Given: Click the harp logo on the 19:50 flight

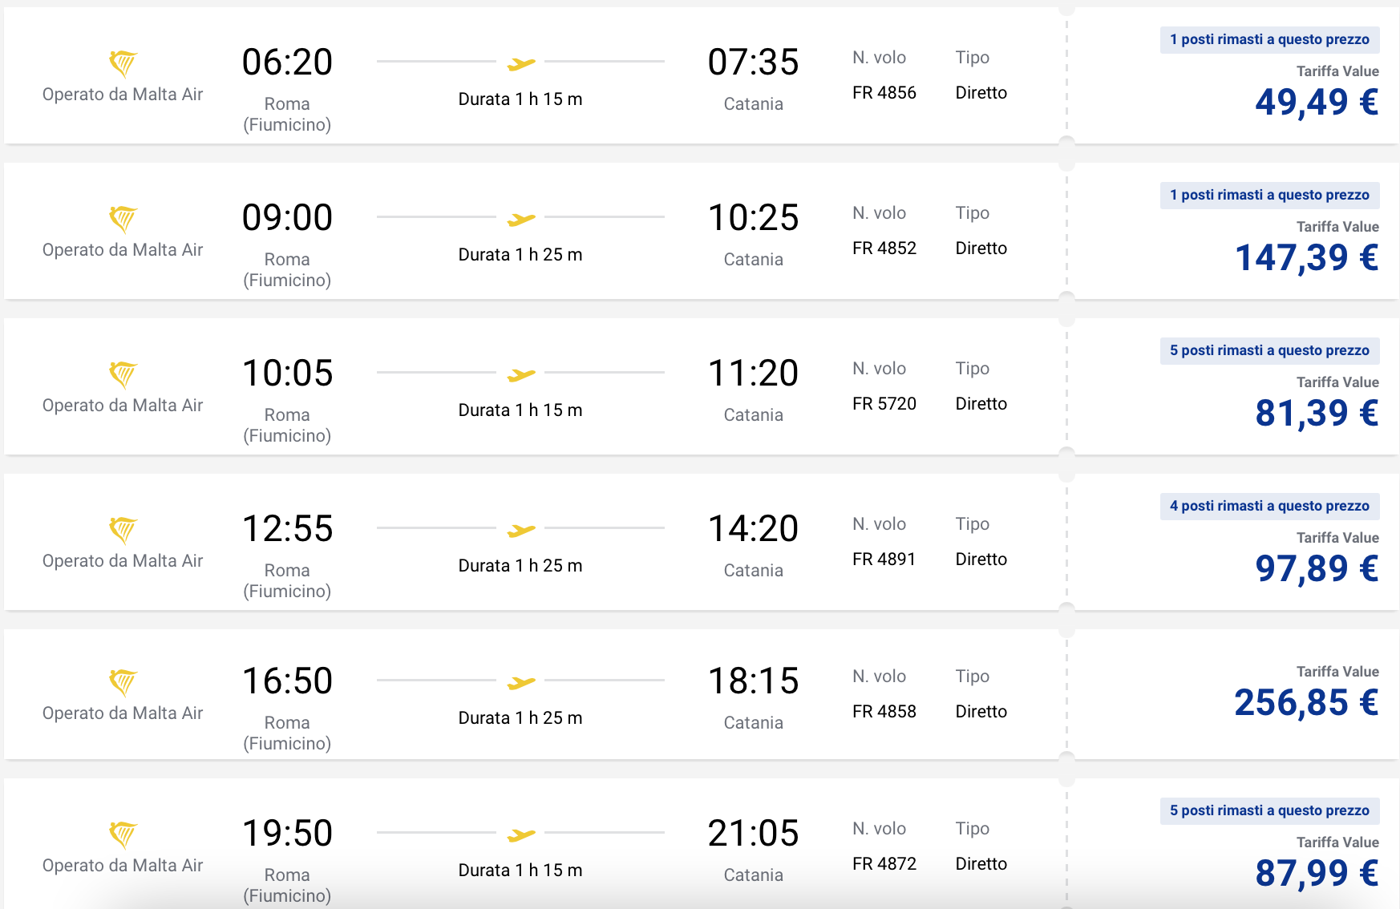Looking at the screenshot, I should click(x=123, y=834).
